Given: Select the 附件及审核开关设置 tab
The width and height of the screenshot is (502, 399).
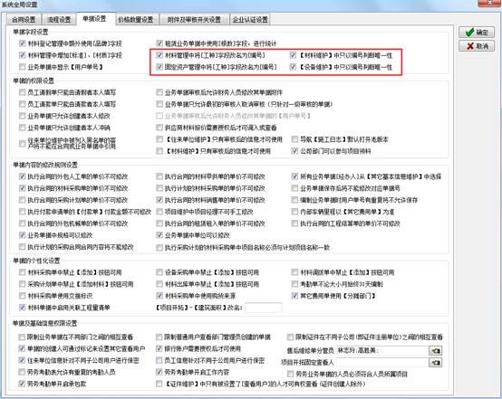Looking at the screenshot, I should tap(194, 20).
